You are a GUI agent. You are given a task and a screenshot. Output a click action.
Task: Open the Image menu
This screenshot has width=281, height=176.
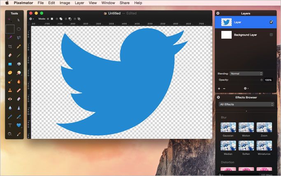pyautogui.click(x=65, y=3)
